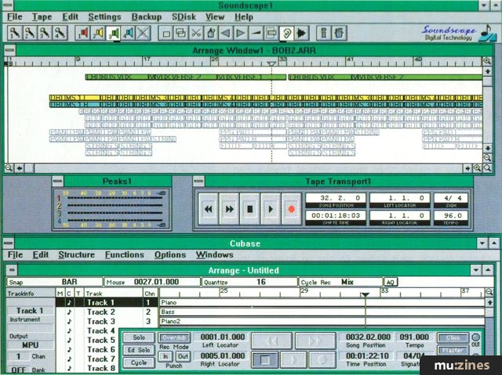Open the Structure menu in Cubase

[x=76, y=255]
